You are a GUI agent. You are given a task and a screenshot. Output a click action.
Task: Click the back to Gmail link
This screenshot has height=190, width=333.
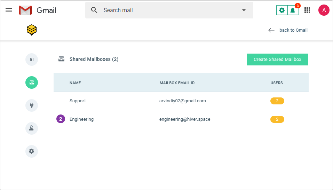tap(293, 30)
